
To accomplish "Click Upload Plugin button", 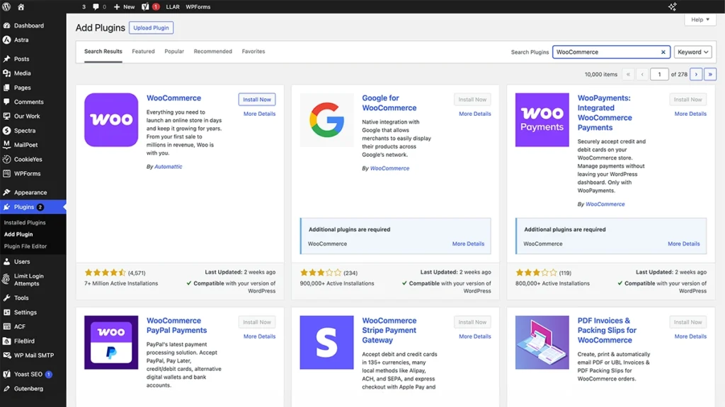I will click(x=152, y=28).
